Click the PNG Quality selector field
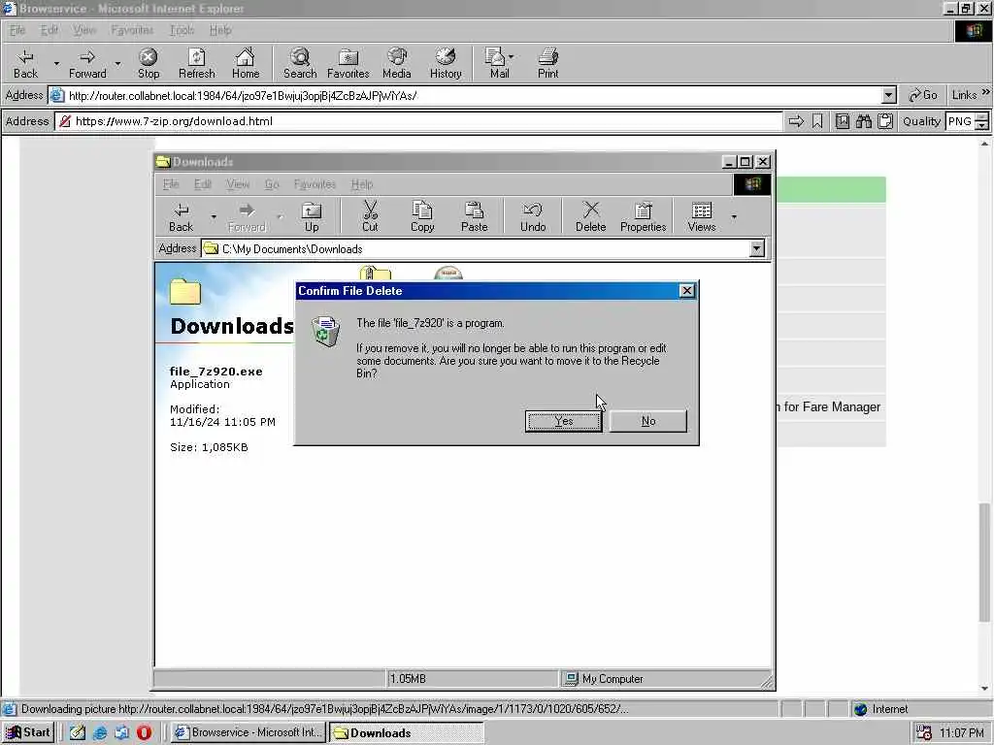This screenshot has height=745, width=994. [960, 121]
